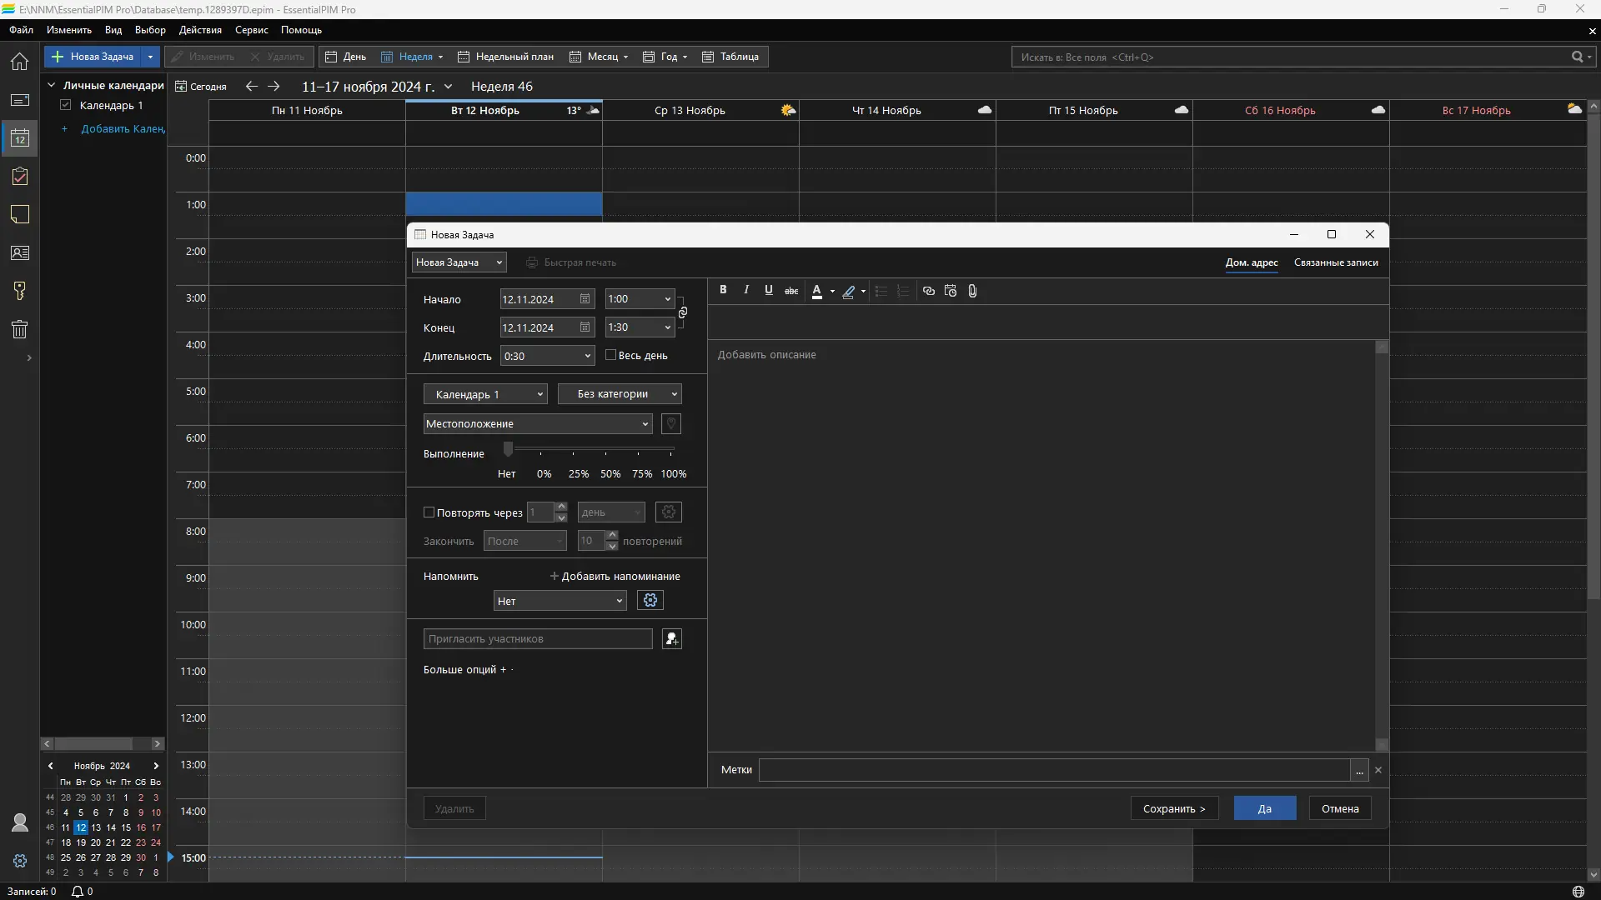Click the add participant icon

pos(671,639)
